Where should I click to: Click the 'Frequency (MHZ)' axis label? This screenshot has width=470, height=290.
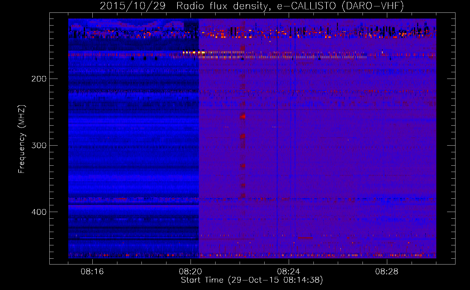click(x=22, y=139)
